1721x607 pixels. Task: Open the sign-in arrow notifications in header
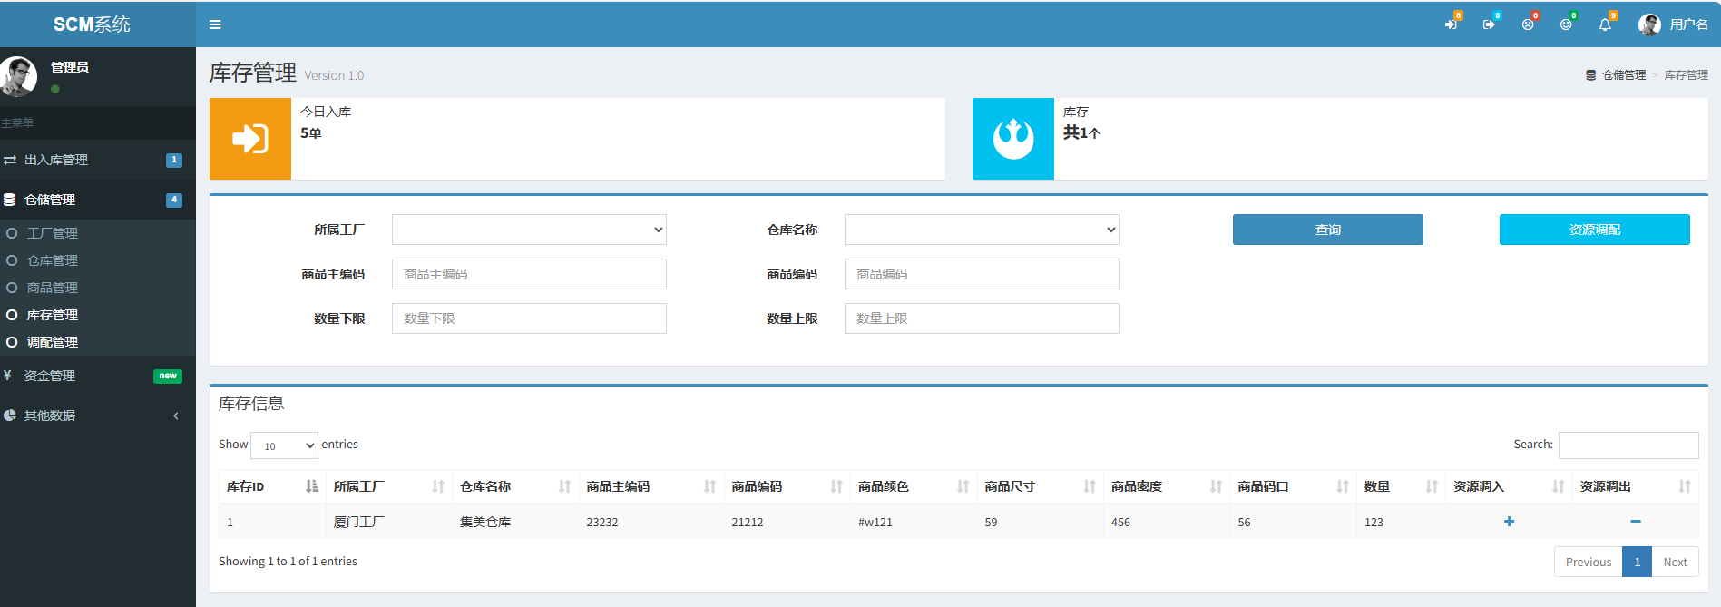(1451, 24)
